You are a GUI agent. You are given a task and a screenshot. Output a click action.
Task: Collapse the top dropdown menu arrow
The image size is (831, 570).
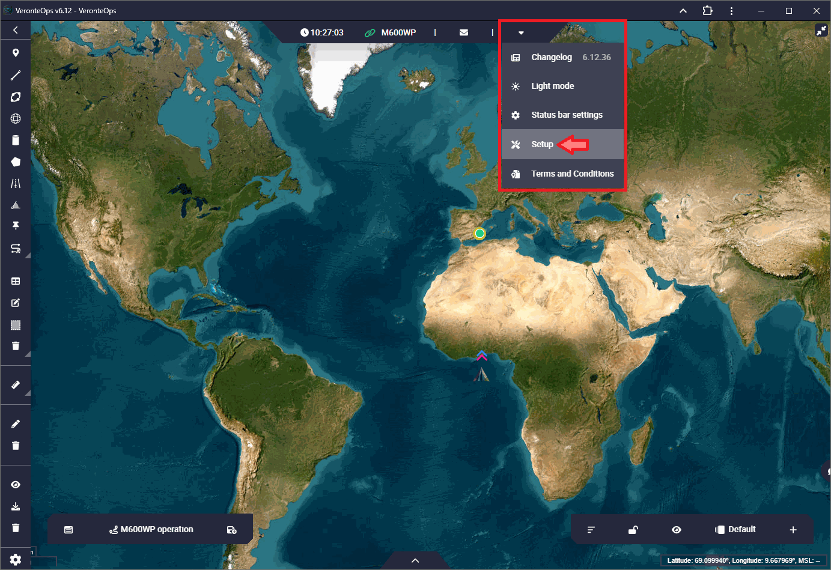click(x=521, y=32)
